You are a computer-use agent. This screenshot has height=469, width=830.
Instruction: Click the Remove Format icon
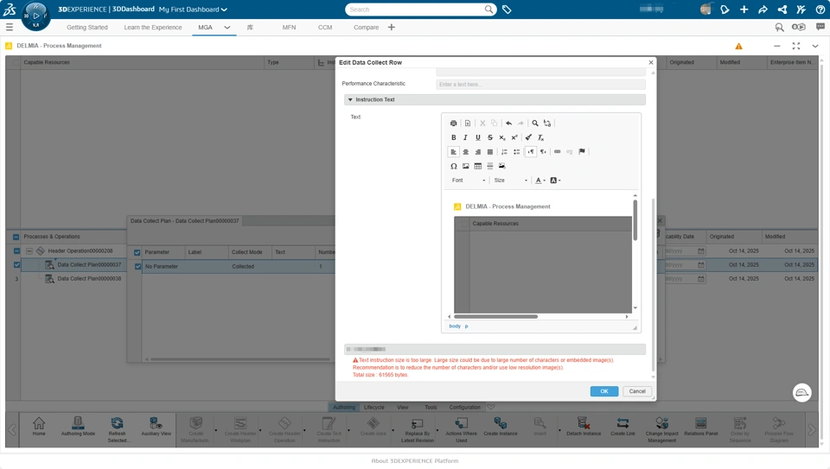coord(540,137)
